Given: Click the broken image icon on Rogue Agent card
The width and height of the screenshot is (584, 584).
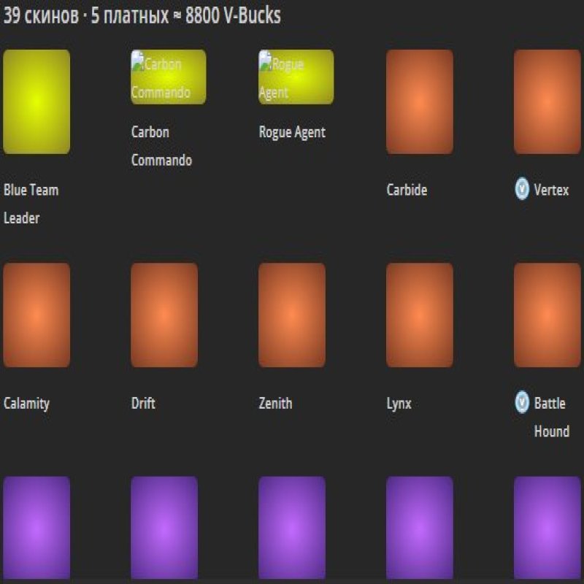Looking at the screenshot, I should coord(266,61).
